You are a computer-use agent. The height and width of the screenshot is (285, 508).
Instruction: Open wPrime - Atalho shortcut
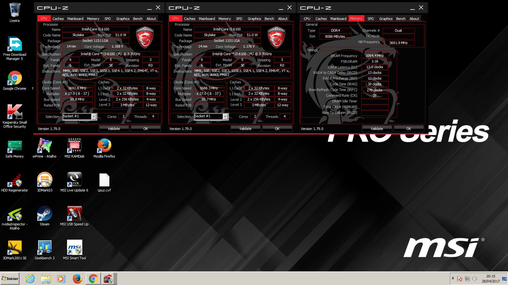pos(44,148)
